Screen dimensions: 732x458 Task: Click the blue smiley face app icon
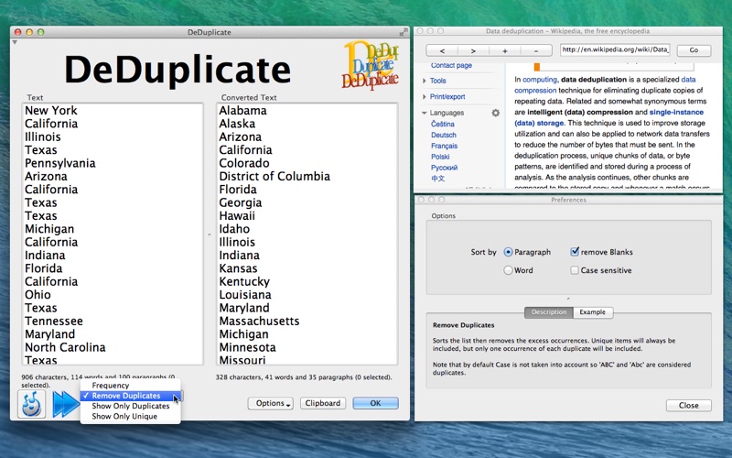point(32,404)
